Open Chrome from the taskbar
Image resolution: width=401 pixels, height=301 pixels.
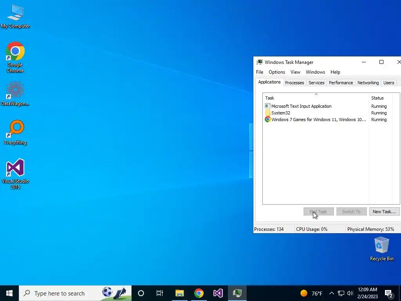tap(199, 293)
